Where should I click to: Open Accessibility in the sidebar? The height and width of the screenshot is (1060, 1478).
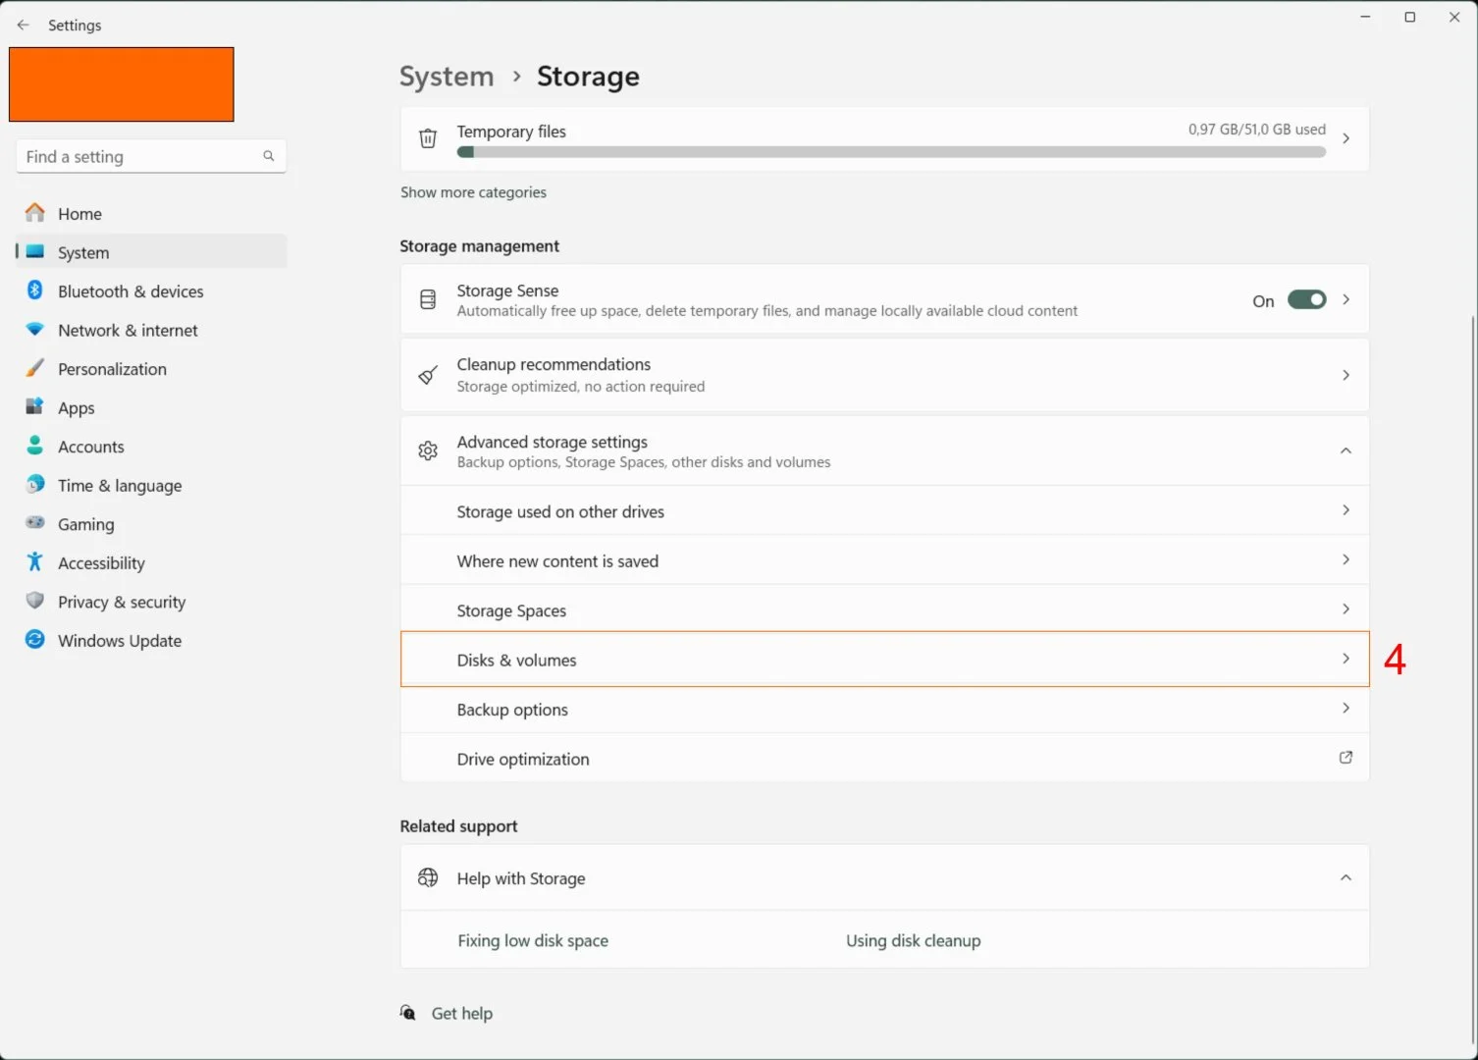tap(150, 563)
